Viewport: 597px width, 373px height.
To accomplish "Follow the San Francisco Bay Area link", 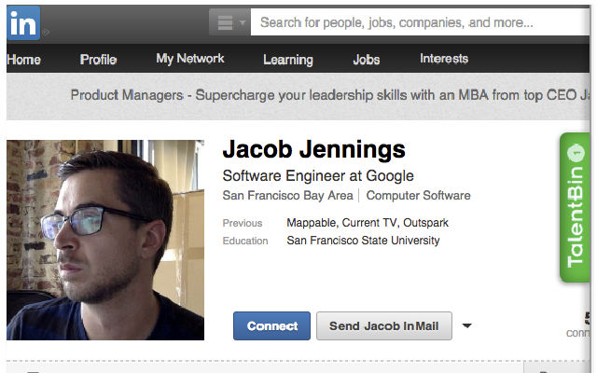I will click(287, 196).
